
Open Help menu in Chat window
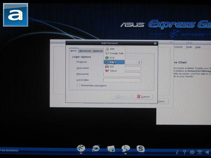pyautogui.click(x=198, y=47)
